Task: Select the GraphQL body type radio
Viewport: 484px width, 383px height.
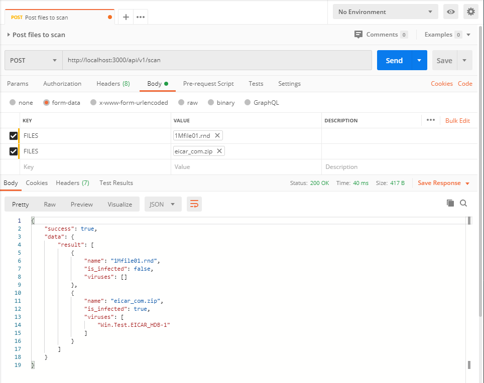Action: 248,102
